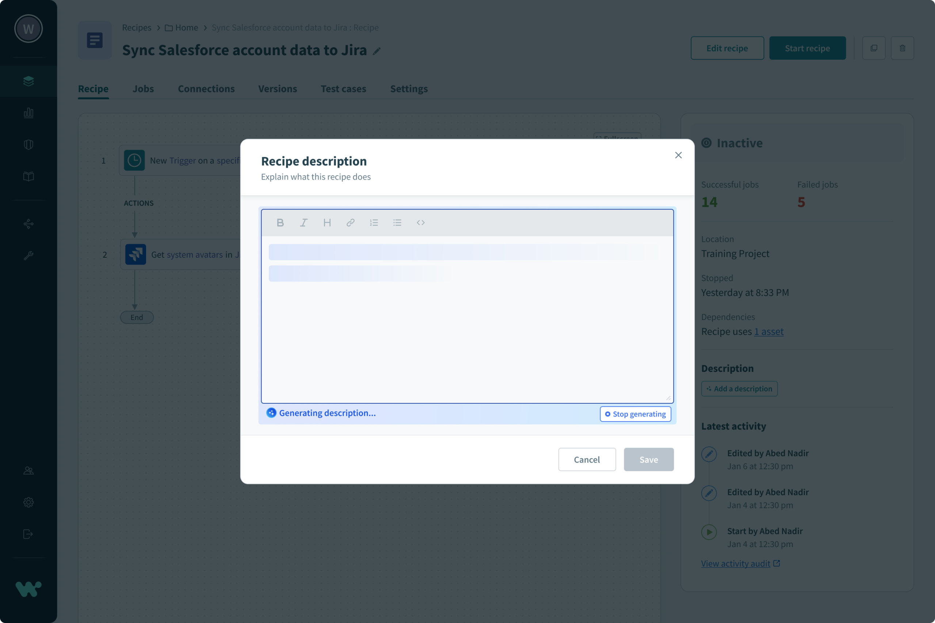Click the 1 asset dependencies link

point(769,331)
